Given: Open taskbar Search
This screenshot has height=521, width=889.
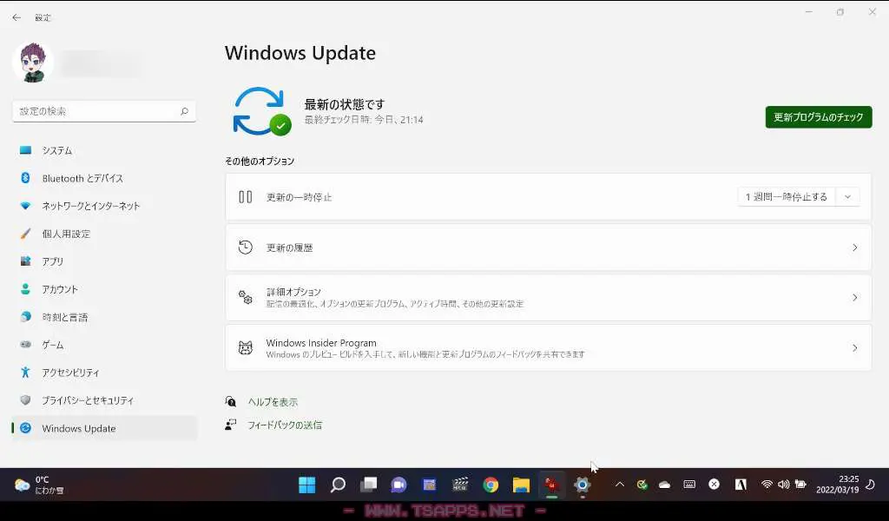Looking at the screenshot, I should click(338, 485).
